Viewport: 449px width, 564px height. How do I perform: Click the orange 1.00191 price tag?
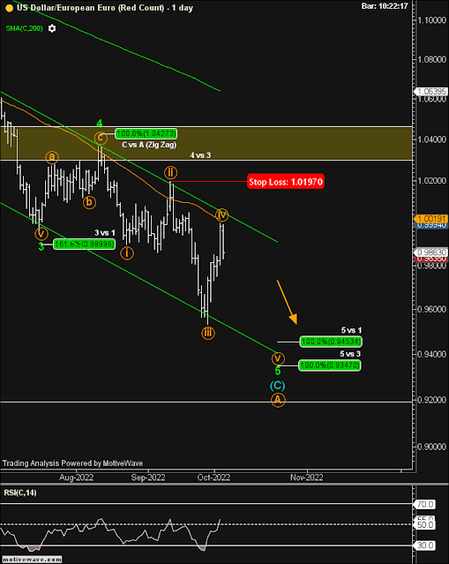tap(431, 219)
